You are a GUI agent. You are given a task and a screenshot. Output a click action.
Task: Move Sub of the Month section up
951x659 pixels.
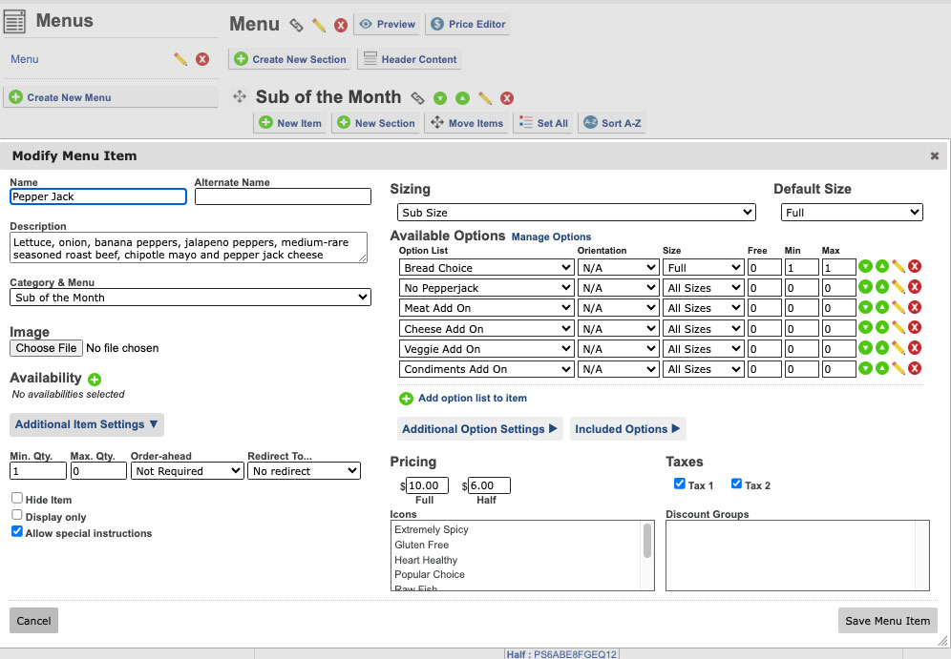[x=463, y=97]
